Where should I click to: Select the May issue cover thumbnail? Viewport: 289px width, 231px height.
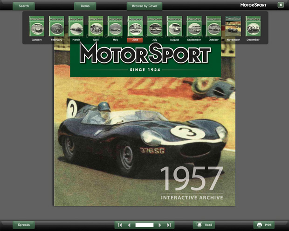pos(115,26)
